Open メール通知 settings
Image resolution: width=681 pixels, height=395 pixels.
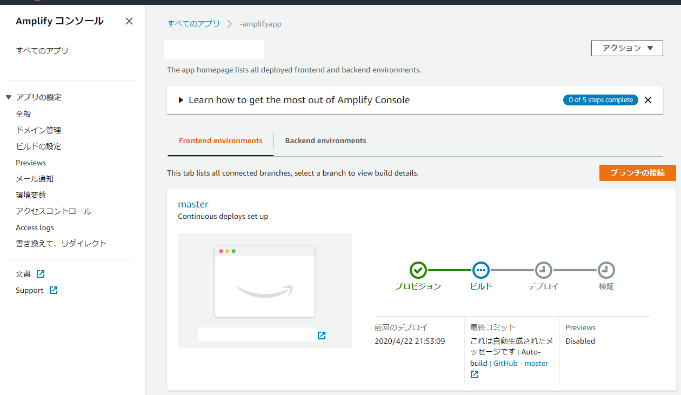[x=35, y=179]
